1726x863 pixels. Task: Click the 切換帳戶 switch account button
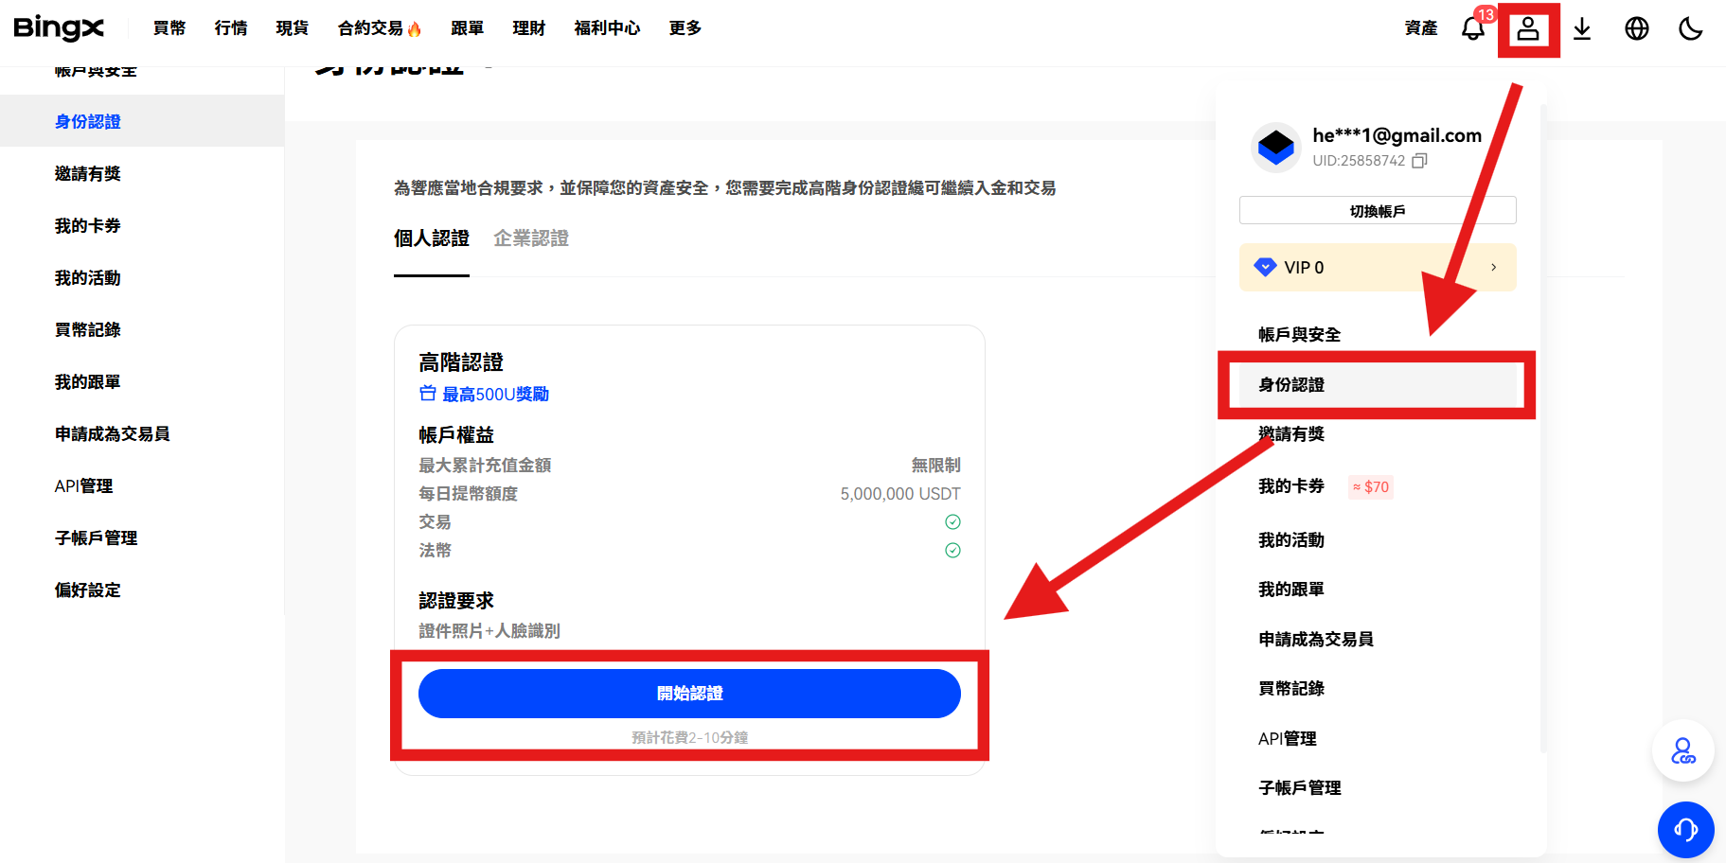pyautogui.click(x=1377, y=209)
